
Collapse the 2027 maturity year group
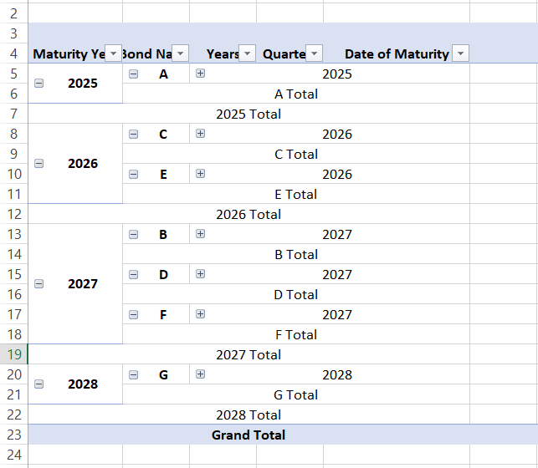coord(39,284)
